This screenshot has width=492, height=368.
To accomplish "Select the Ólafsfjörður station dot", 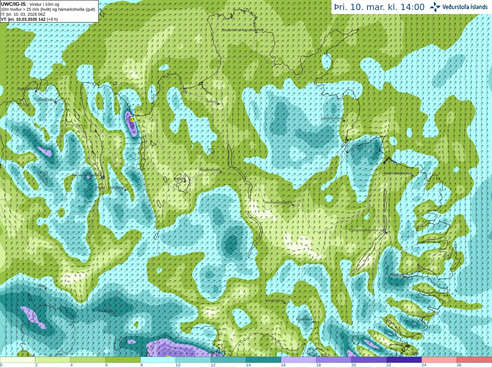I will (55, 102).
